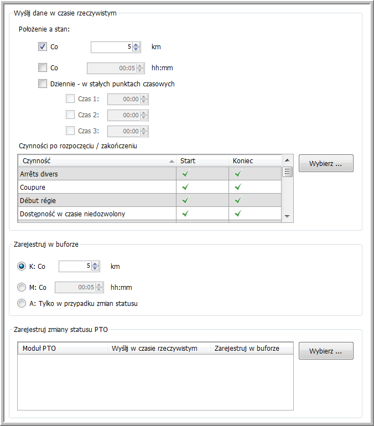Image resolution: width=374 pixels, height=426 pixels.
Task: Uncheck the Co km checkbox
Action: click(43, 47)
